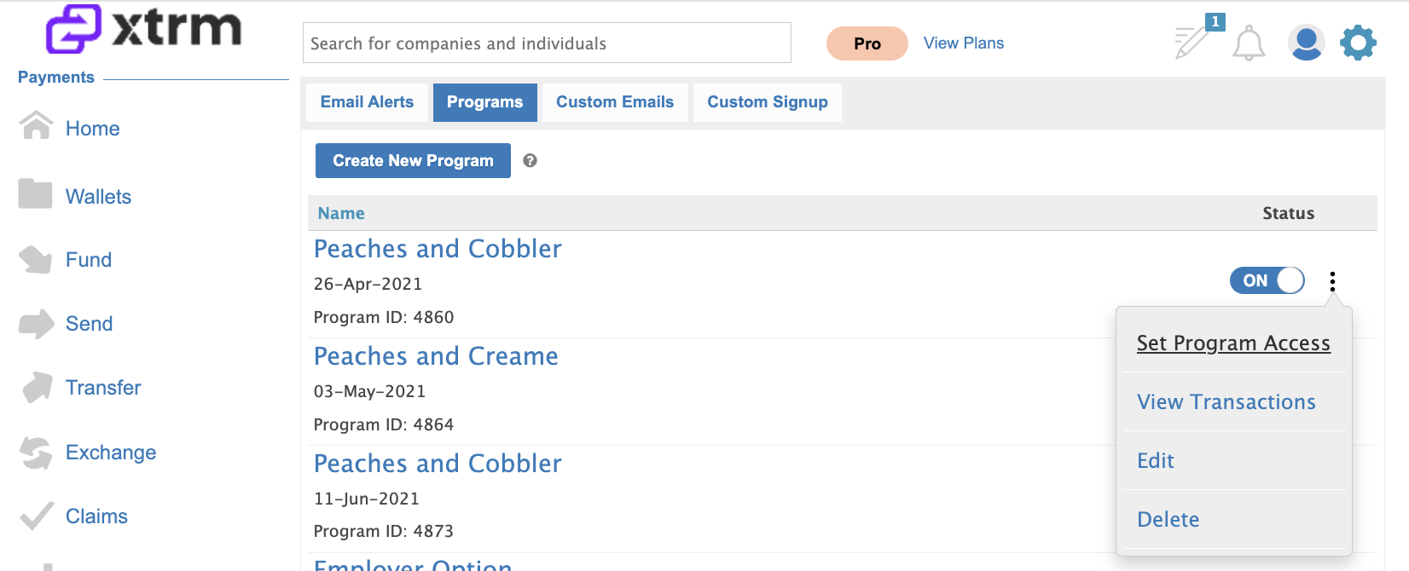1409x571 pixels.
Task: Select View Transactions menu entry
Action: (x=1226, y=401)
